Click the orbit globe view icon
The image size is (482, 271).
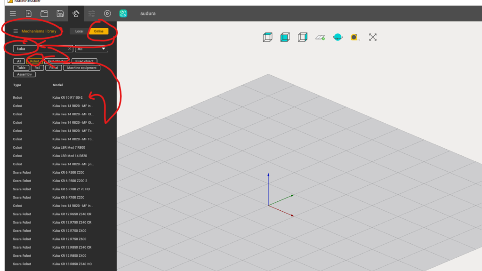click(x=337, y=37)
